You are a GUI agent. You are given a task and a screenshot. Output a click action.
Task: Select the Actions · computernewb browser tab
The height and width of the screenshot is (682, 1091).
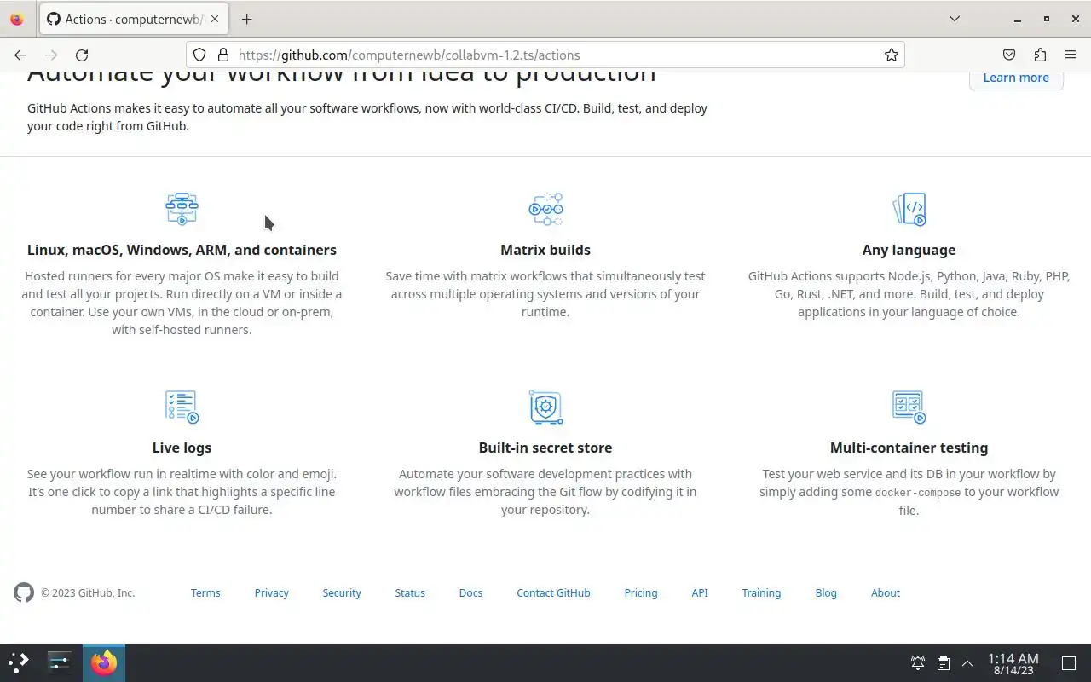click(134, 19)
